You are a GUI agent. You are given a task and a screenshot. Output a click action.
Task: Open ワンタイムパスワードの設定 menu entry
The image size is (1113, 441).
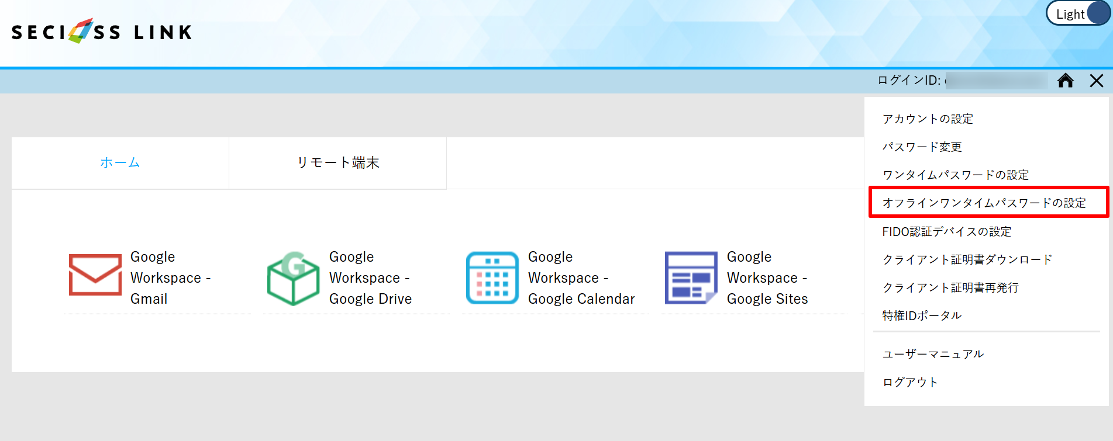956,175
